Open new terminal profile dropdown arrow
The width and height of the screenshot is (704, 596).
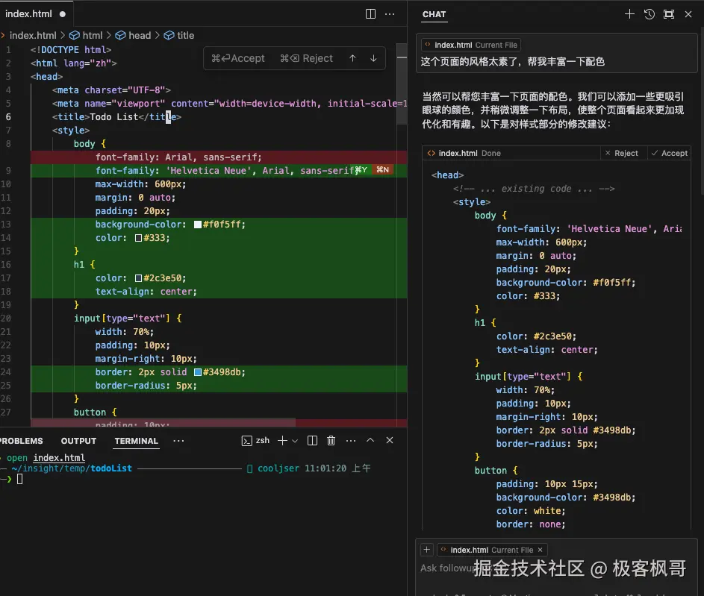click(295, 441)
